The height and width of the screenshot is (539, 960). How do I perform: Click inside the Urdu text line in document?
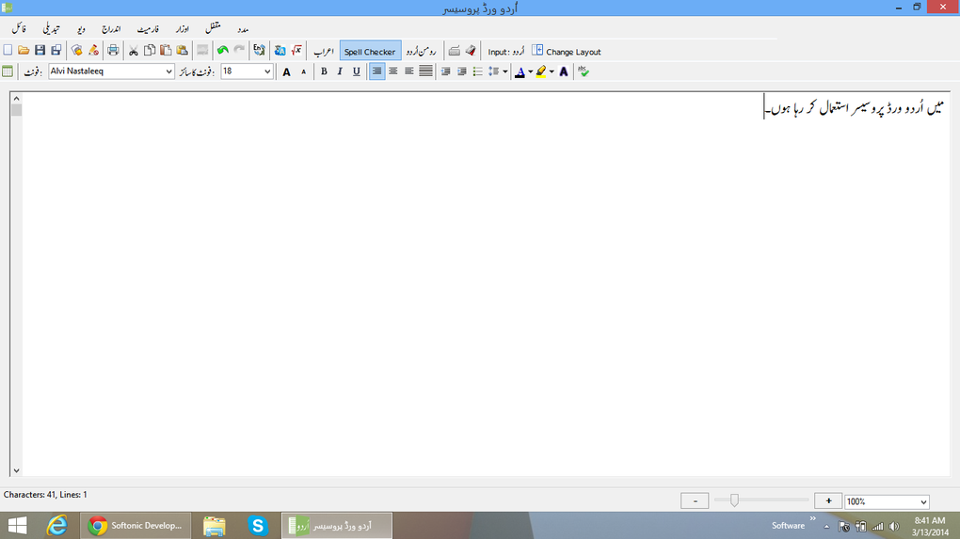(855, 109)
